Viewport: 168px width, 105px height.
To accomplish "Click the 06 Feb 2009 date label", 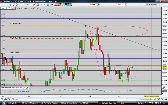I will (x=151, y=96).
